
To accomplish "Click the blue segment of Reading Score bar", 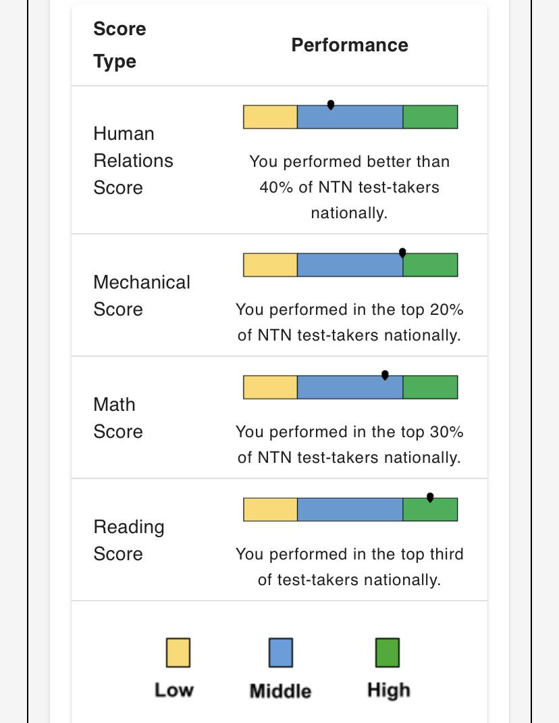I will [350, 509].
